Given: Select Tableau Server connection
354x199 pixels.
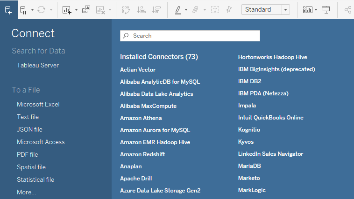Looking at the screenshot, I should coord(38,65).
